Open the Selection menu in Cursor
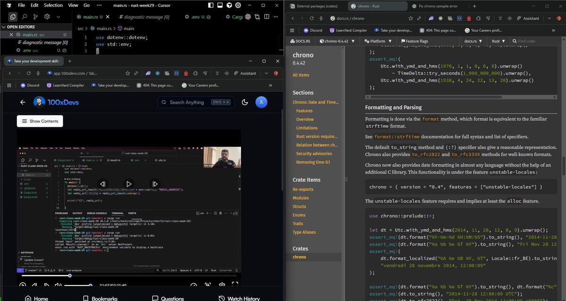The image size is (566, 301). click(53, 5)
